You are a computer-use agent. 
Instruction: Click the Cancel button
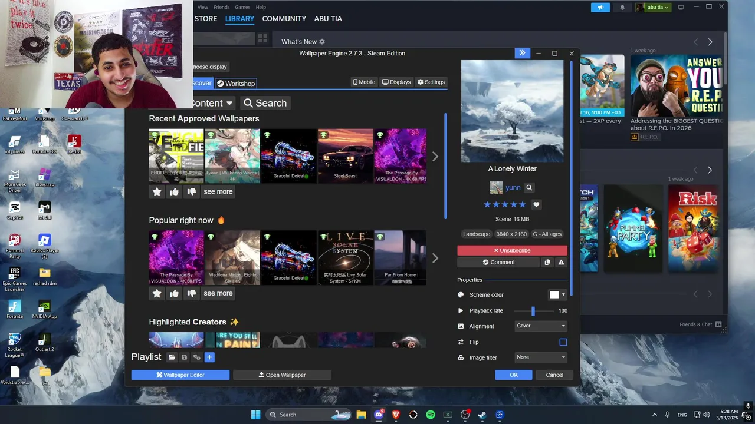click(554, 375)
